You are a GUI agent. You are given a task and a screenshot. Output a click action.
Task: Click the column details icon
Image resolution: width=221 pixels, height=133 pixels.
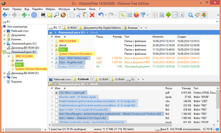[x=162, y=15]
